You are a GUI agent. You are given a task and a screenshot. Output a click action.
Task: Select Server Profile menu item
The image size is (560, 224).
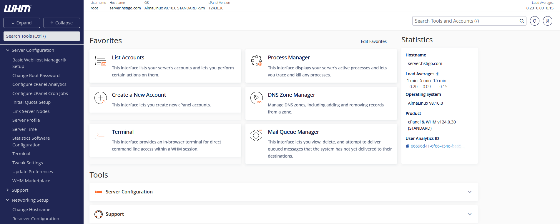26,120
